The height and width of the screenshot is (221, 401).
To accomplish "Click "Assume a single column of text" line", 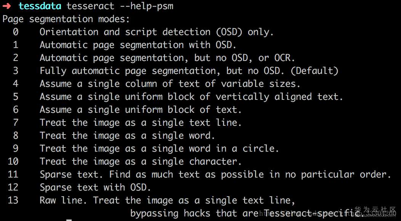I will point(170,84).
